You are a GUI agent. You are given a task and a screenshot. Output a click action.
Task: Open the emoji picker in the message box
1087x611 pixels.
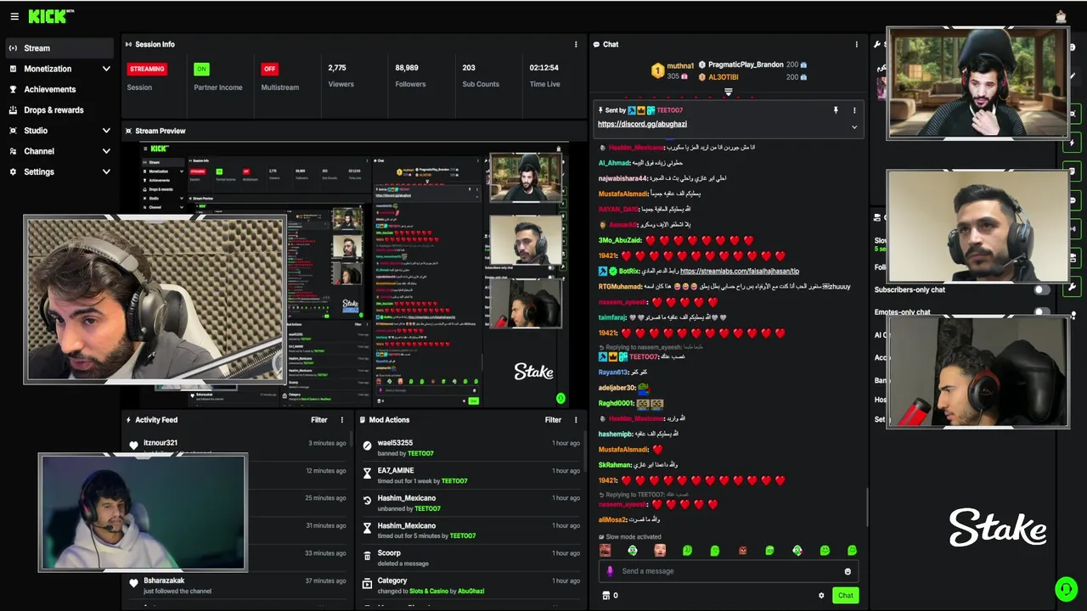coord(848,571)
